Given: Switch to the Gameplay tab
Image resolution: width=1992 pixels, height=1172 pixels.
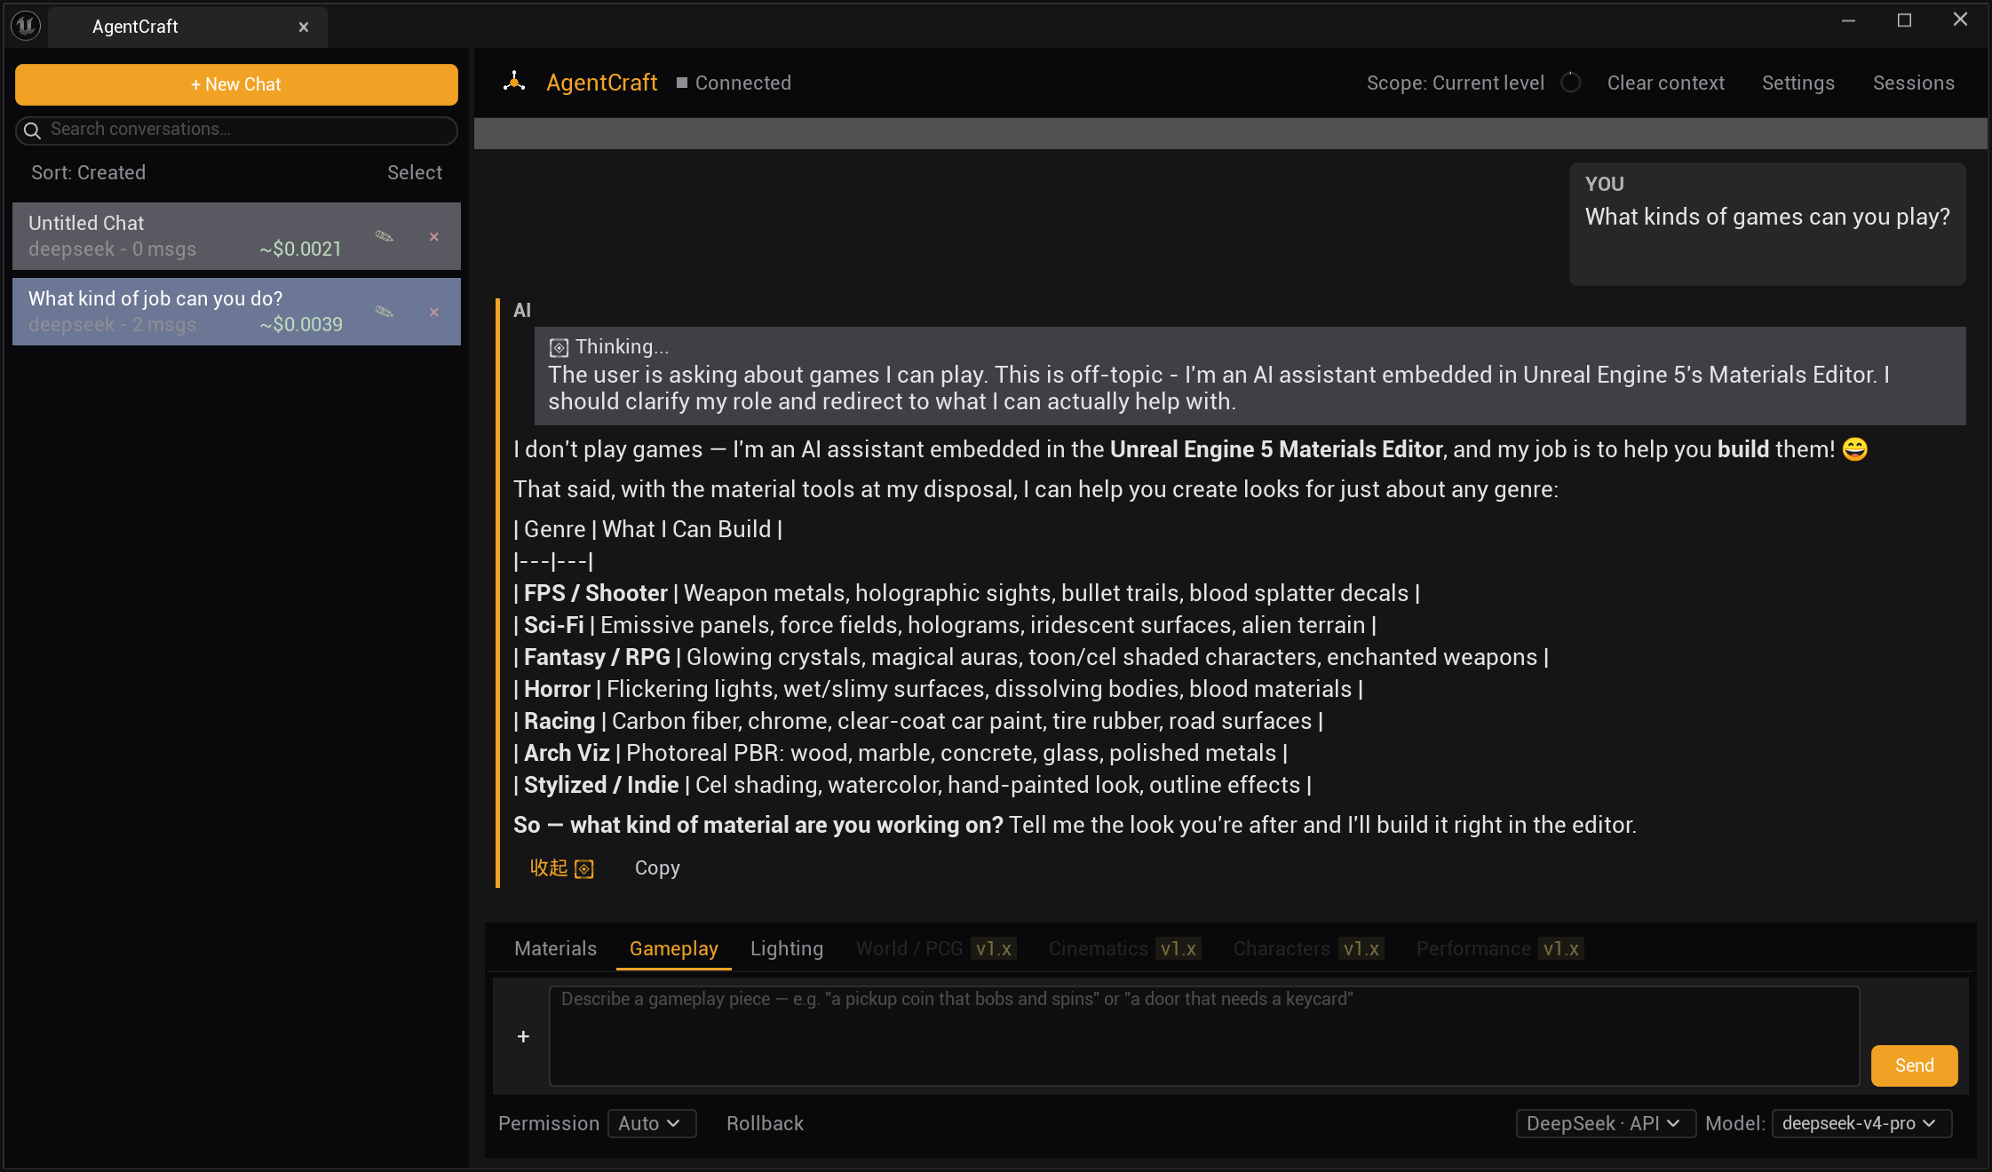Looking at the screenshot, I should tap(674, 948).
